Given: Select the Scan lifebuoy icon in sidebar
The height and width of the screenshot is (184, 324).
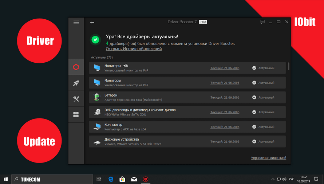Looking at the screenshot, I should (76, 67).
